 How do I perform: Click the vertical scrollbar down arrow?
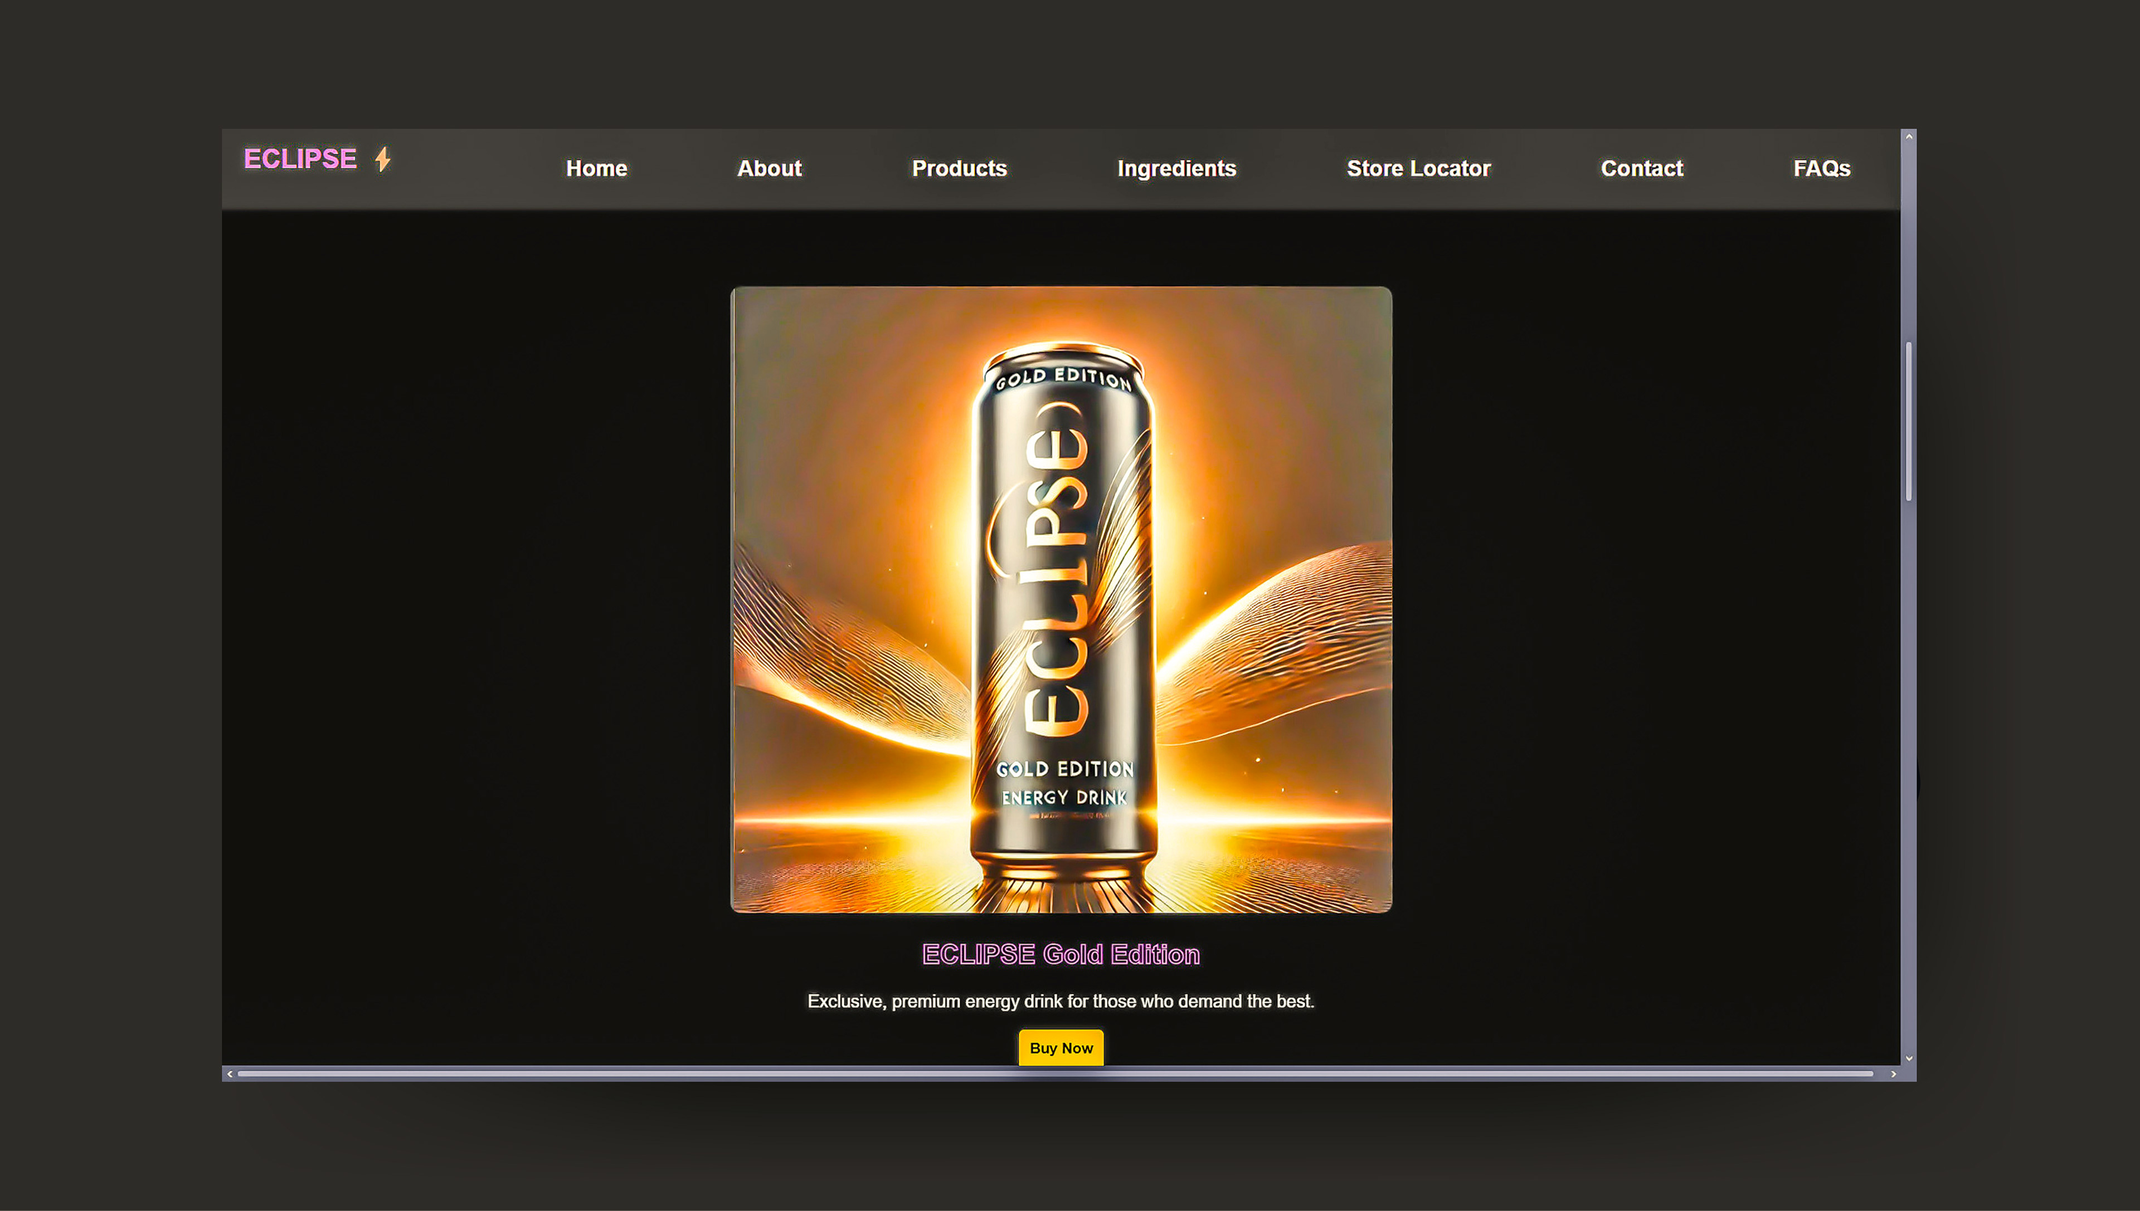coord(1909,1058)
